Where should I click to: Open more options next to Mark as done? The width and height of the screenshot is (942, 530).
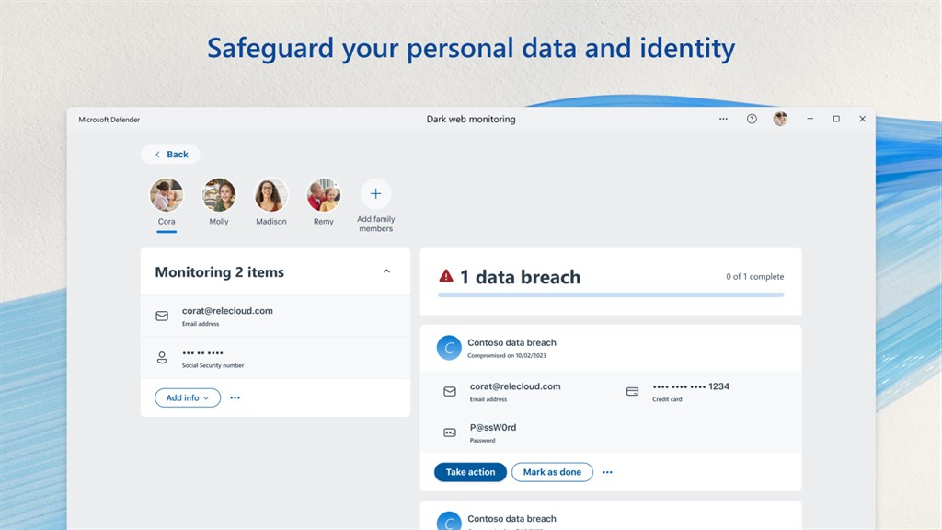click(x=607, y=472)
